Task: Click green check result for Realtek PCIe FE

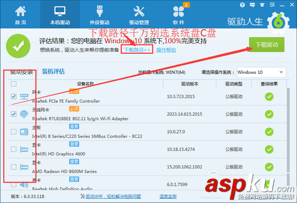Action: (x=269, y=97)
